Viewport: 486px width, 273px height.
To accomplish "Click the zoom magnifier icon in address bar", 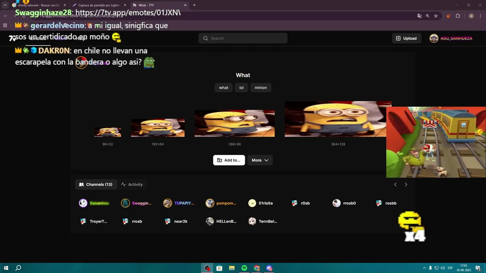I will (428, 16).
